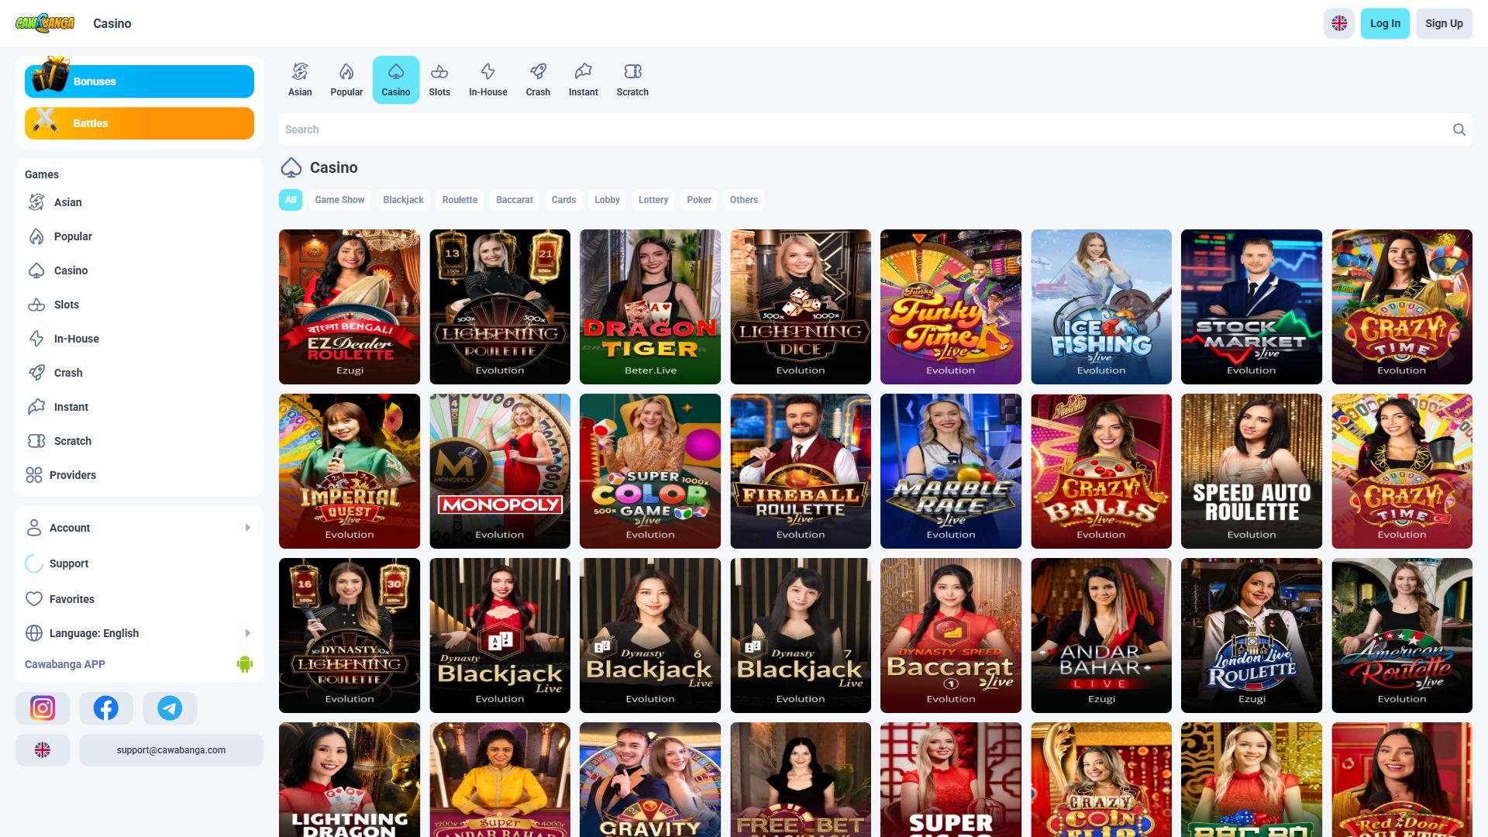This screenshot has height=837, width=1488.
Task: Click the Cawabanga logo
Action: 45,23
